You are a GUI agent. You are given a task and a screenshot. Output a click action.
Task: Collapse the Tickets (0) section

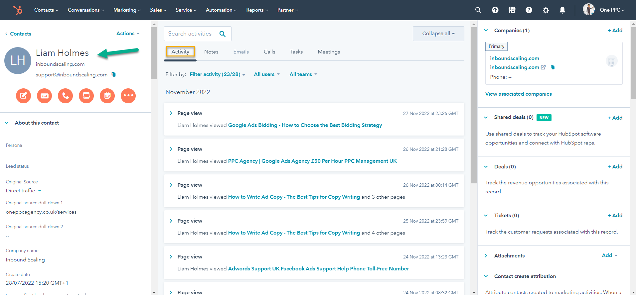pos(486,216)
